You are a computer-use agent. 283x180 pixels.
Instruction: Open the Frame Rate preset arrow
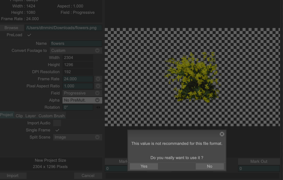98,79
